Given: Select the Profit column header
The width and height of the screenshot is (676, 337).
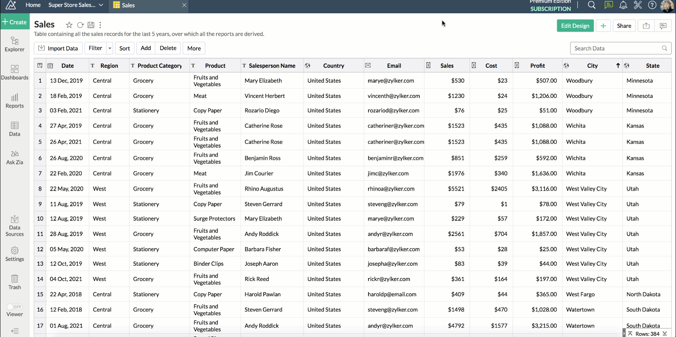Looking at the screenshot, I should 537,66.
